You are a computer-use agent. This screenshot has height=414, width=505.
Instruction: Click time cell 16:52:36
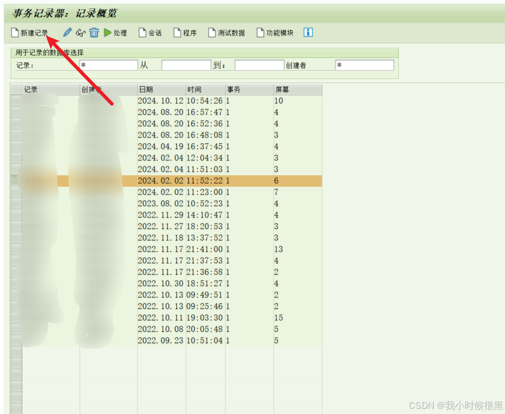point(205,123)
